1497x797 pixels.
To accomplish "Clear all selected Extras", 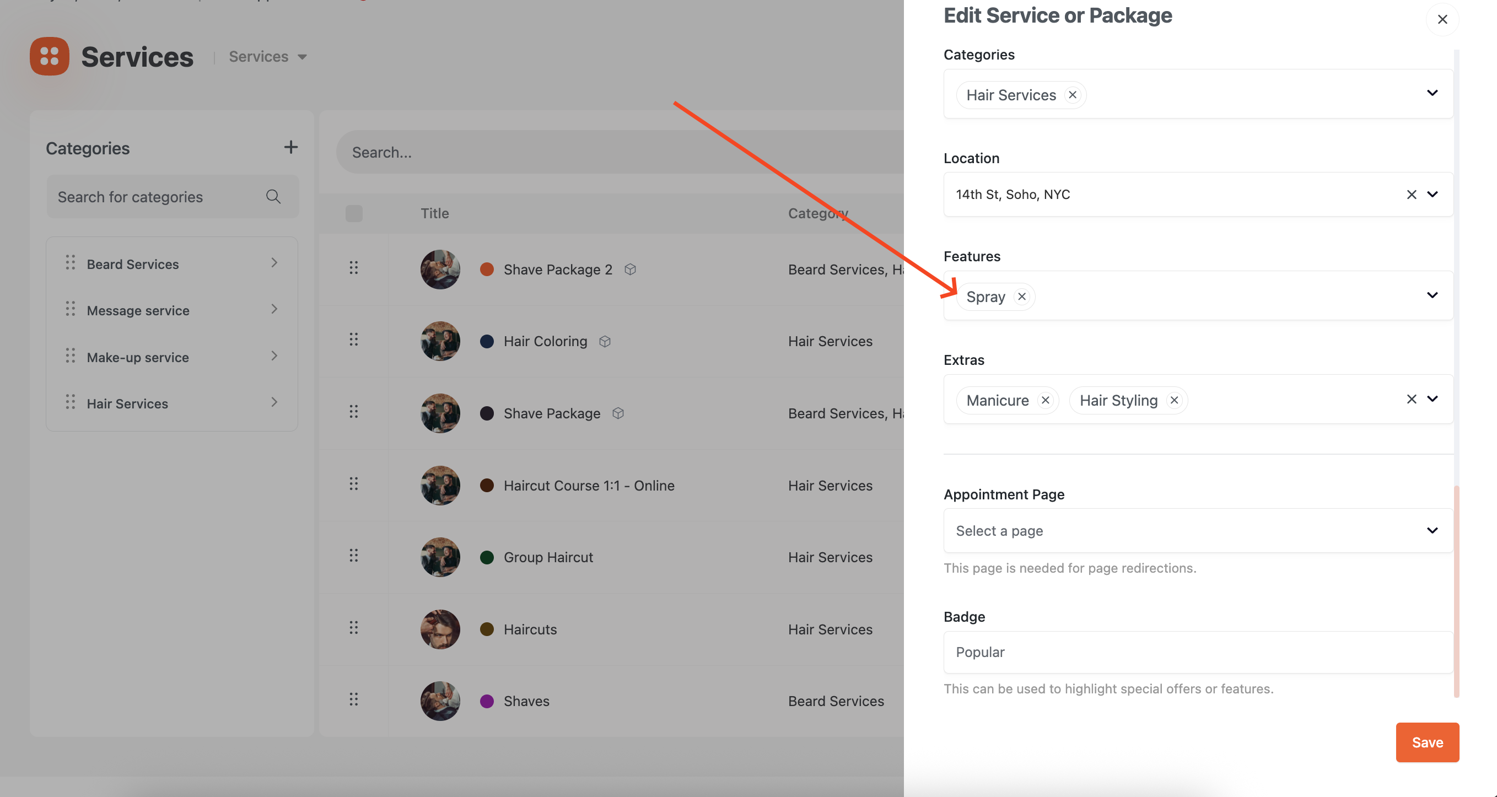I will tap(1411, 399).
